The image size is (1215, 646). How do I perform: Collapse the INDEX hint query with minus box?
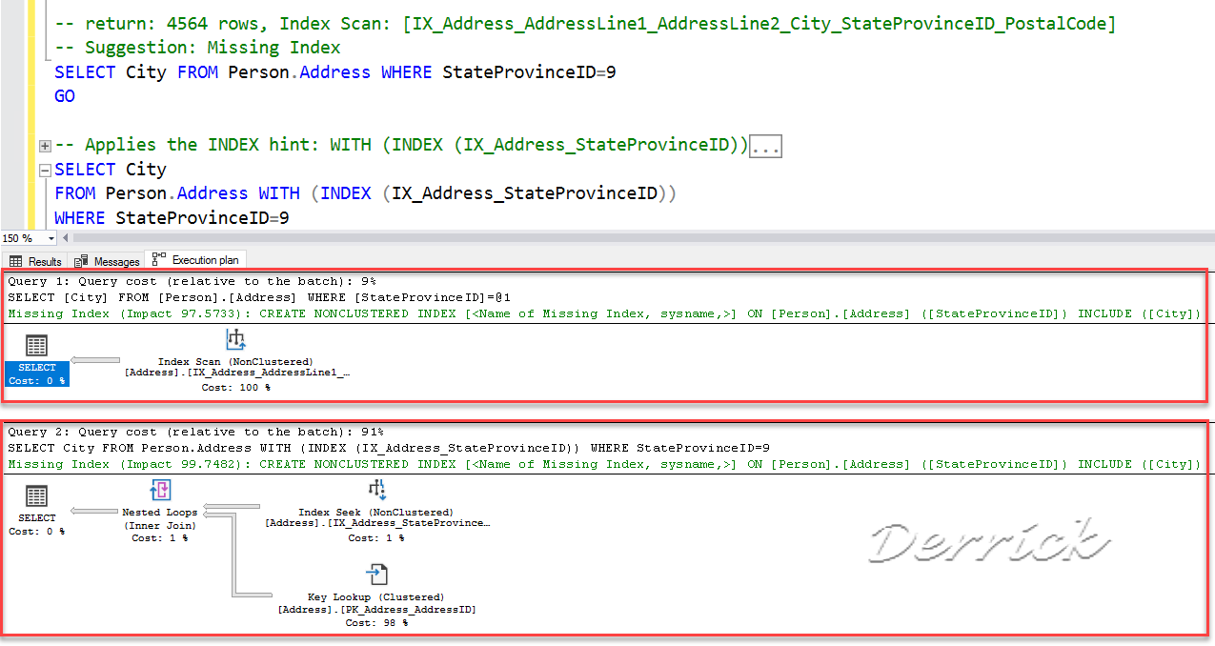[43, 170]
